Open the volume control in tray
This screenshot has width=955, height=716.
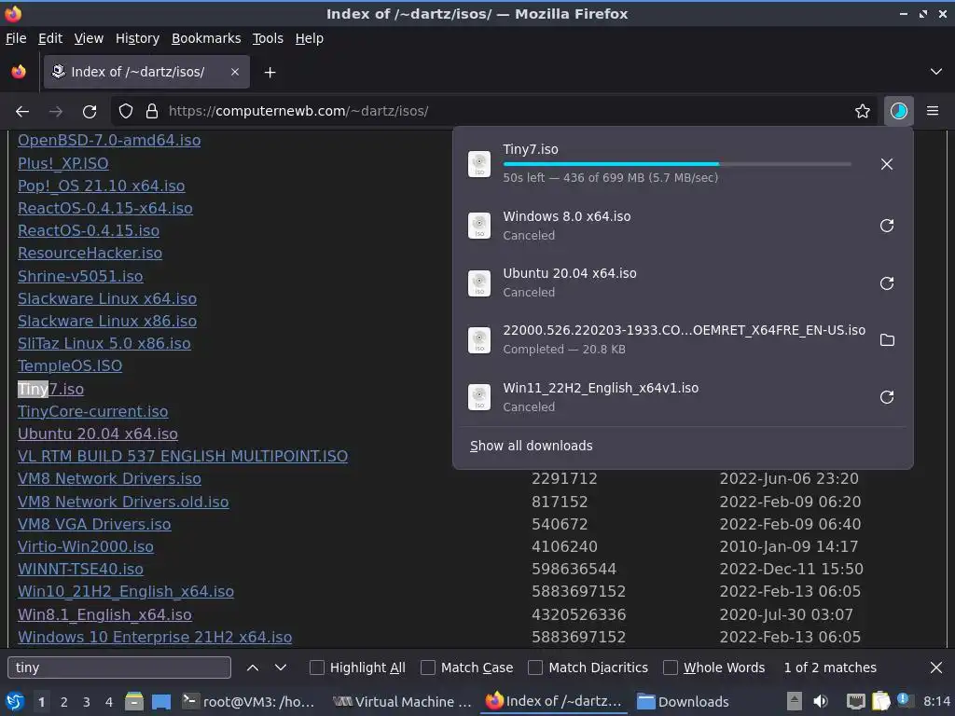[821, 702]
